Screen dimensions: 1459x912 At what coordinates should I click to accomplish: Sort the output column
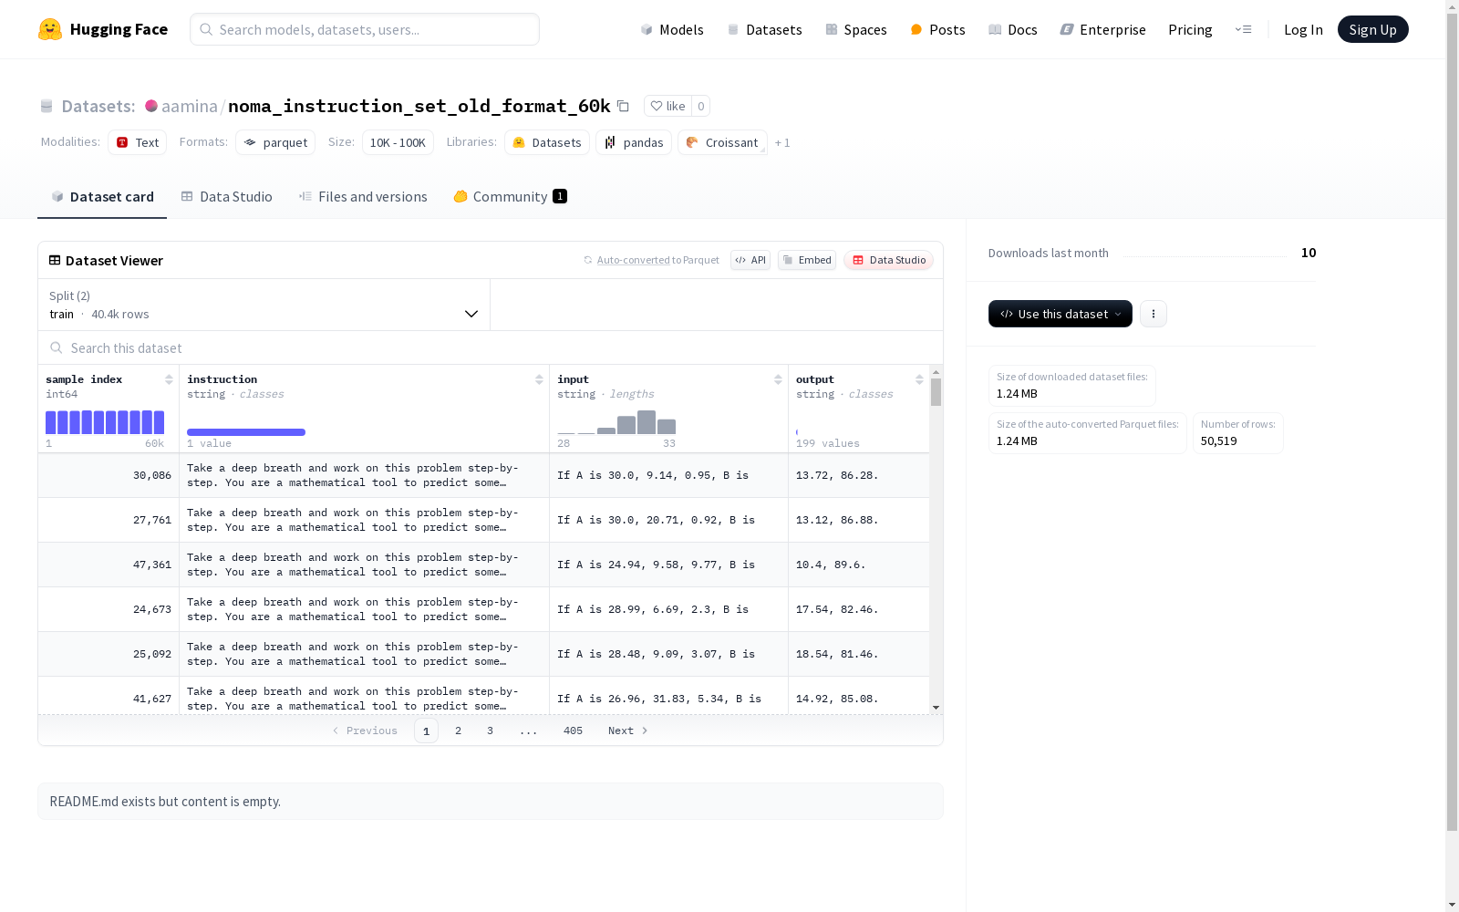(x=919, y=379)
